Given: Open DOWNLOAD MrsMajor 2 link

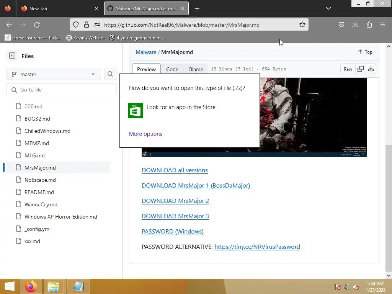Looking at the screenshot, I should tap(175, 201).
